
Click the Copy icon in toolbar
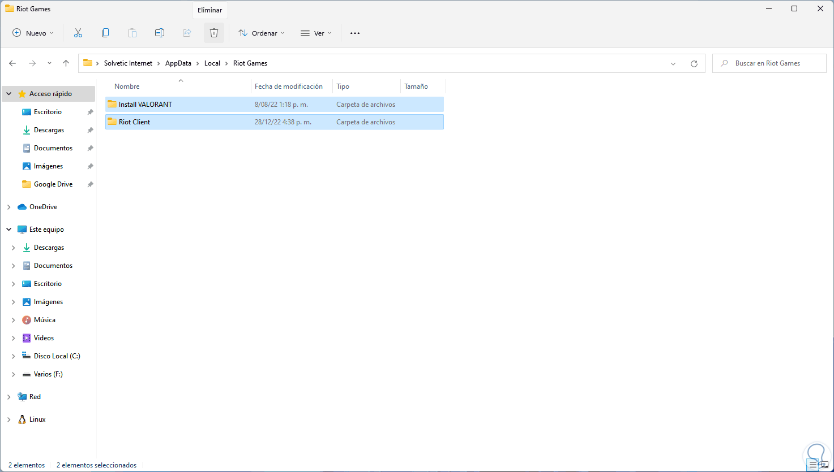click(x=105, y=33)
